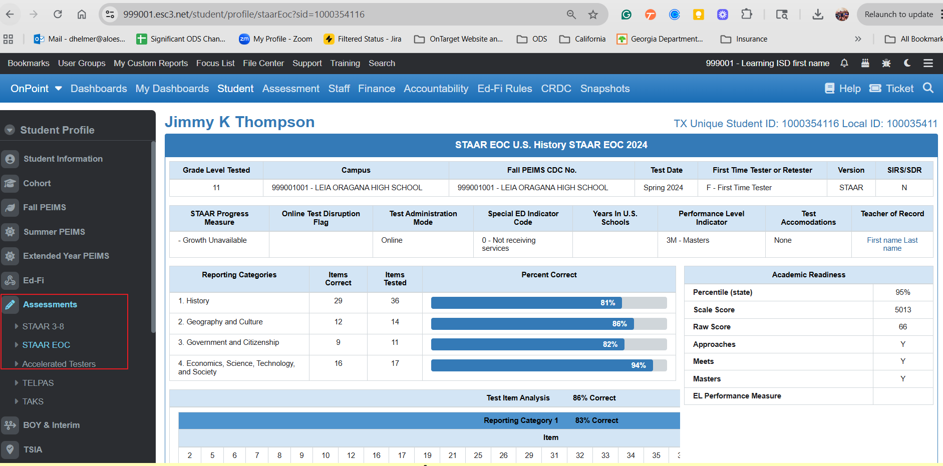Click the TSIA location pin icon
Image resolution: width=943 pixels, height=466 pixels.
[x=10, y=449]
